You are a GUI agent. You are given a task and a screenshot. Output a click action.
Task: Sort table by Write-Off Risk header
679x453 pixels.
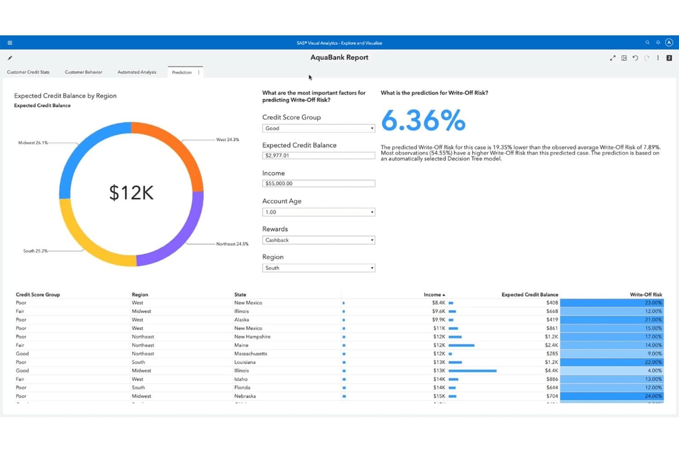click(646, 295)
